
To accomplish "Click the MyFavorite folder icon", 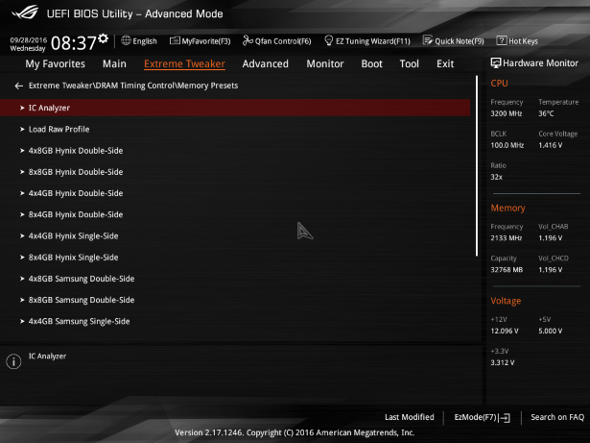I will [x=175, y=40].
